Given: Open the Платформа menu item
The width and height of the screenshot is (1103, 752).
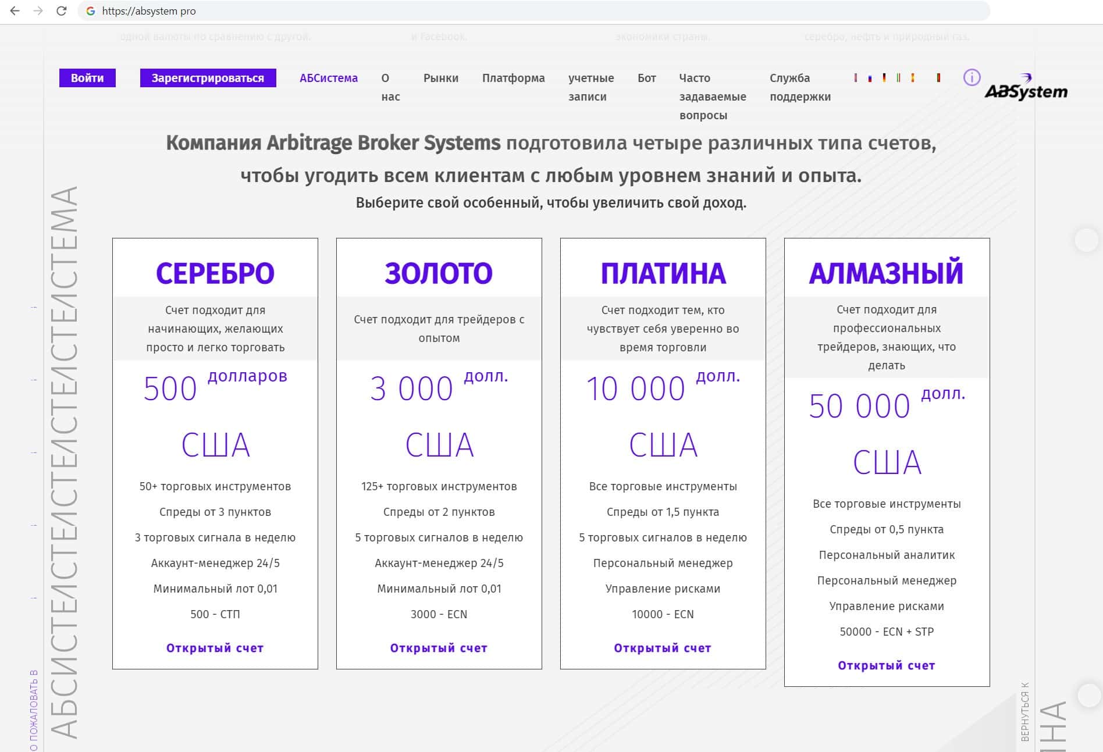Looking at the screenshot, I should point(513,78).
